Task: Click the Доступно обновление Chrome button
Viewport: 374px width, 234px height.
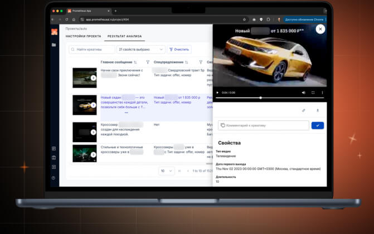Action: click(x=304, y=19)
